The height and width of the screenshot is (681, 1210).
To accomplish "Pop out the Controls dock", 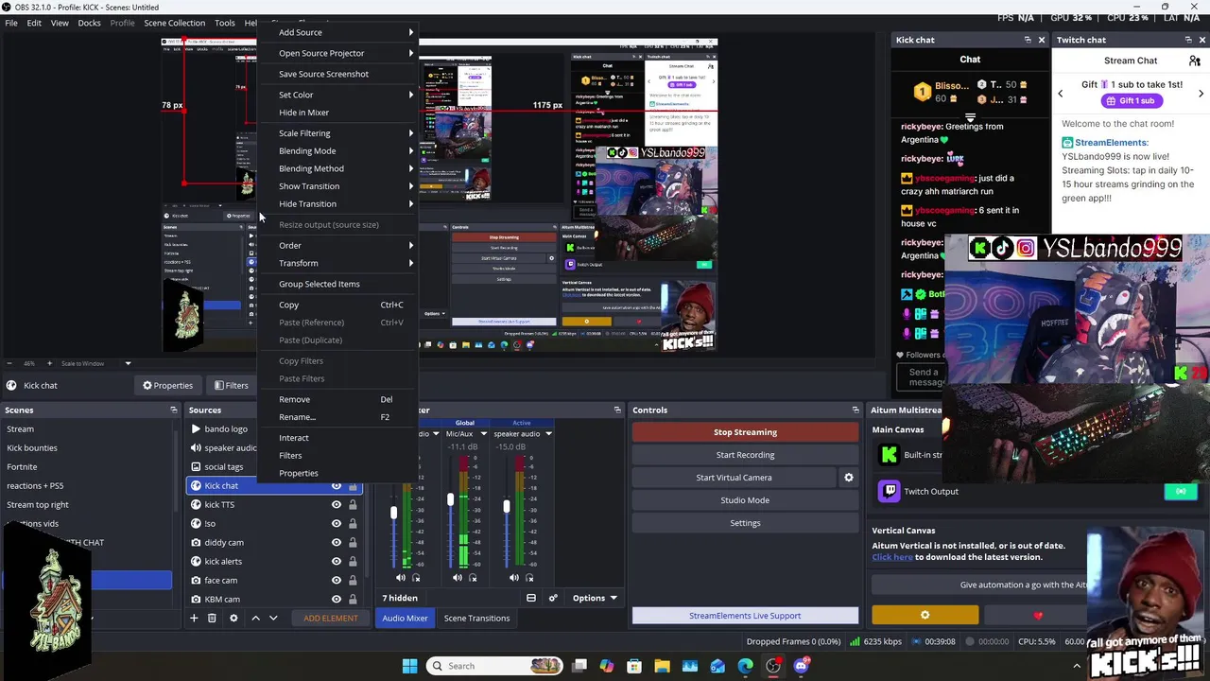I will pyautogui.click(x=856, y=410).
